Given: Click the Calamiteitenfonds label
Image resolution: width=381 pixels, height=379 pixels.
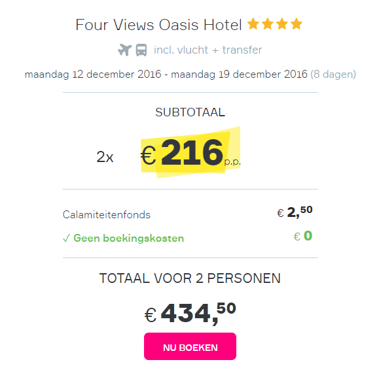Looking at the screenshot, I should [x=107, y=214].
